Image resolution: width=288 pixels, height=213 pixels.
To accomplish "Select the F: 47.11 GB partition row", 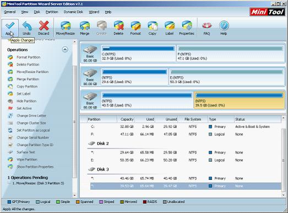I will (x=186, y=134).
